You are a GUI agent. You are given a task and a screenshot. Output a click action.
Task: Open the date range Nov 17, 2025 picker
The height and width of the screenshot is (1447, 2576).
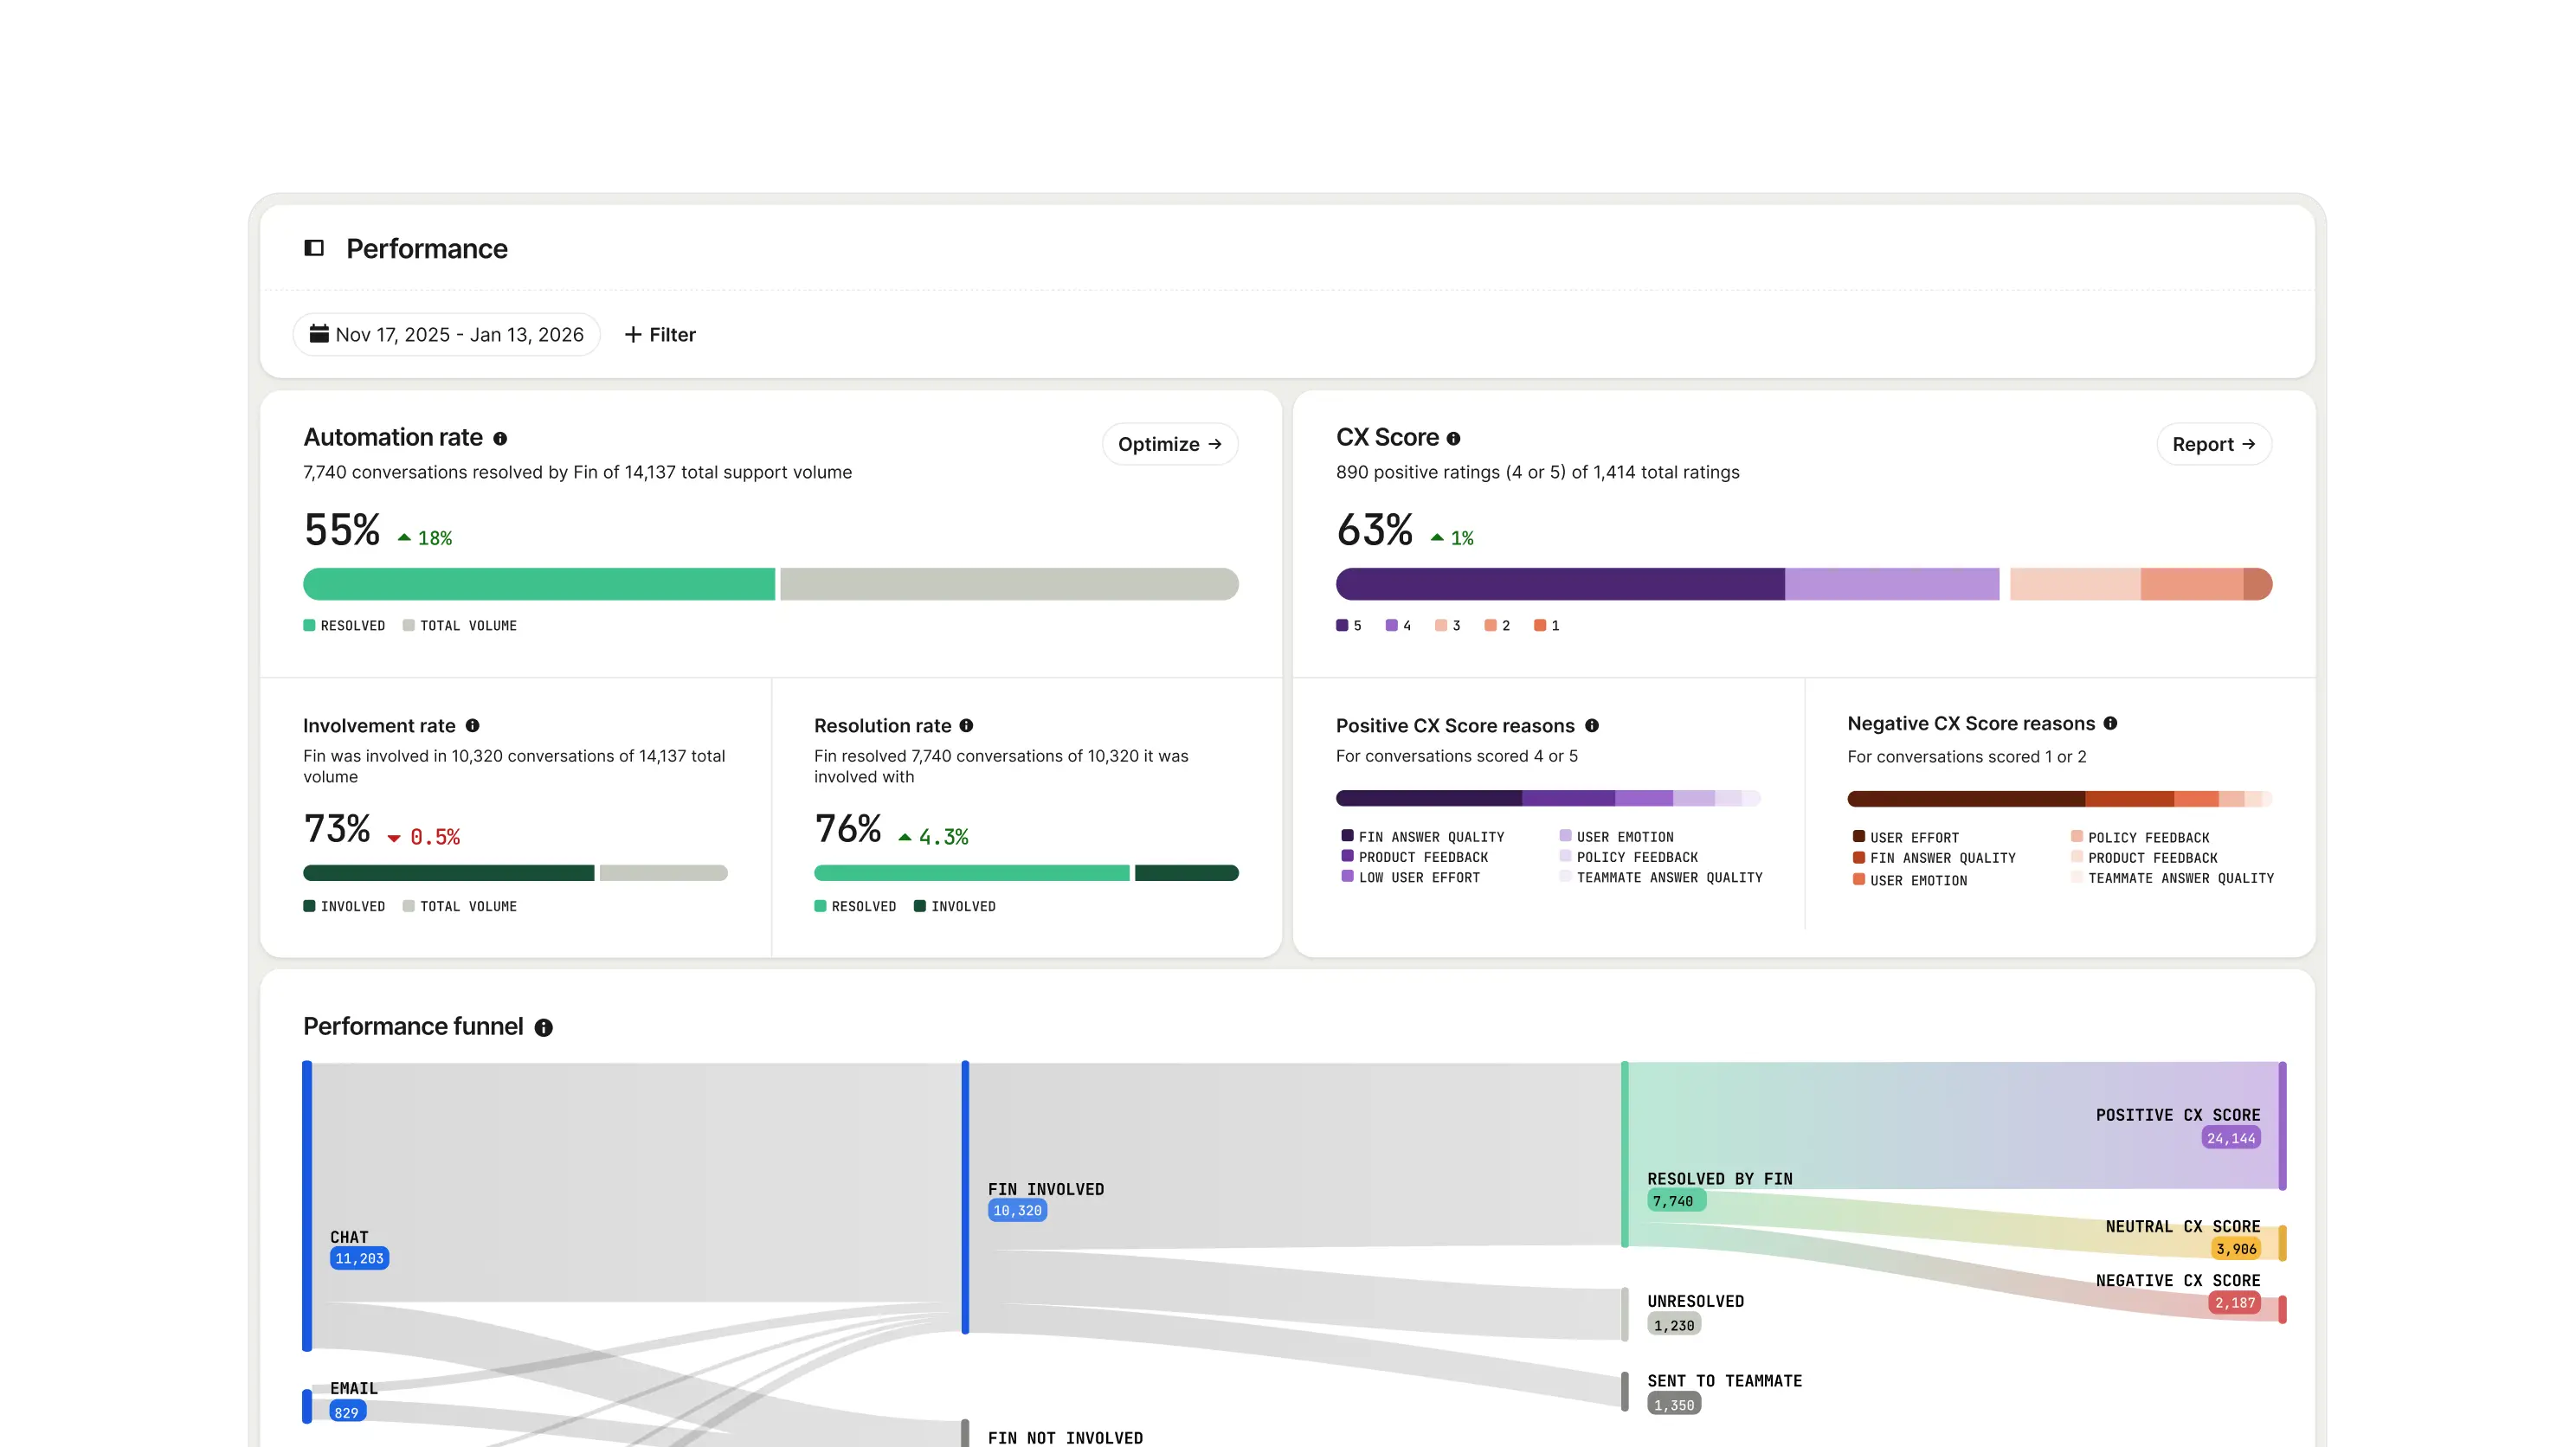point(446,334)
